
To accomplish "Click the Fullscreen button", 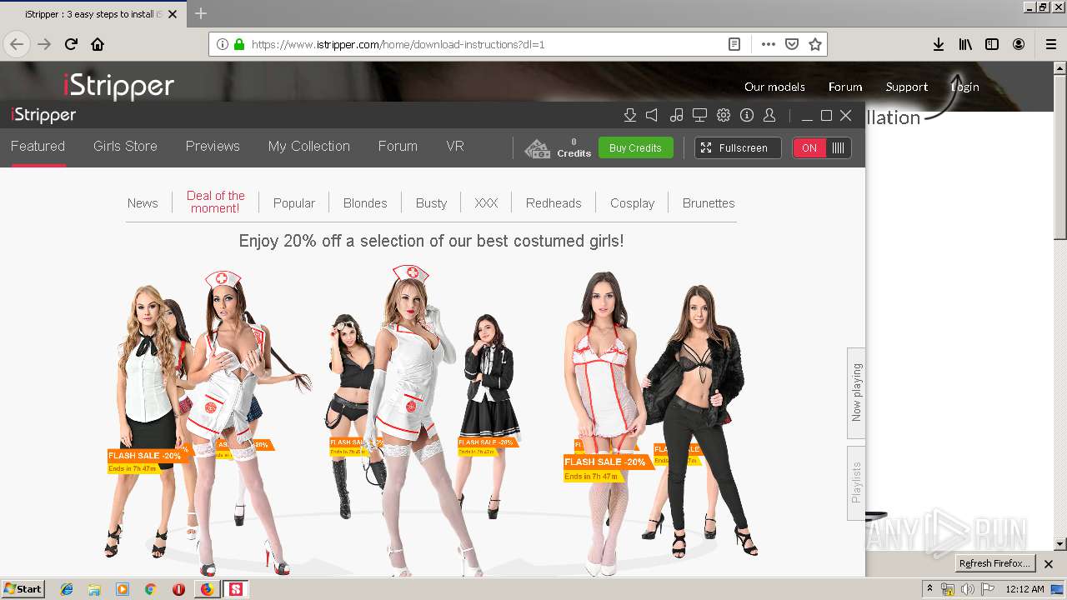I will pyautogui.click(x=738, y=148).
